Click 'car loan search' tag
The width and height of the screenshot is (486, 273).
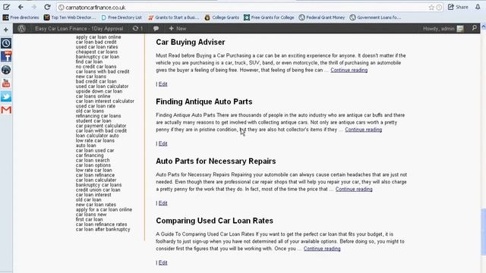point(93,160)
